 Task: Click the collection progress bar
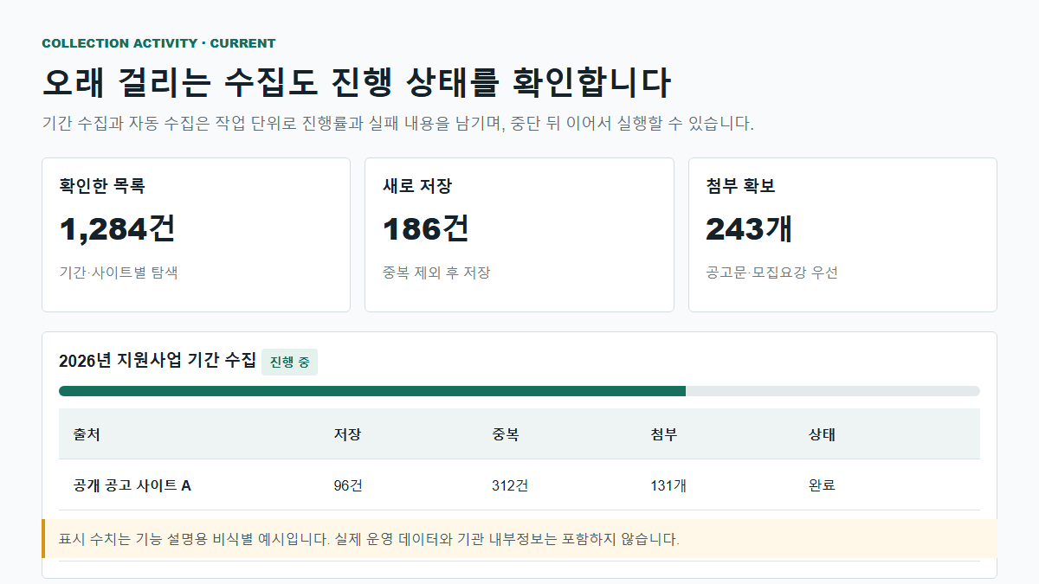[519, 391]
